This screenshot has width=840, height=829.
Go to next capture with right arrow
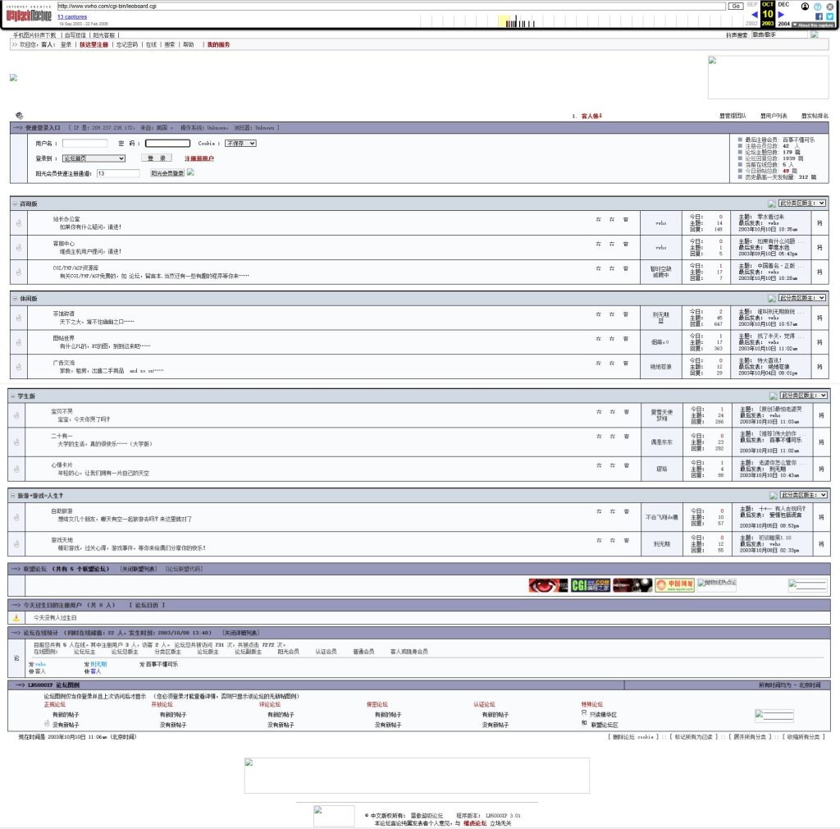(781, 14)
